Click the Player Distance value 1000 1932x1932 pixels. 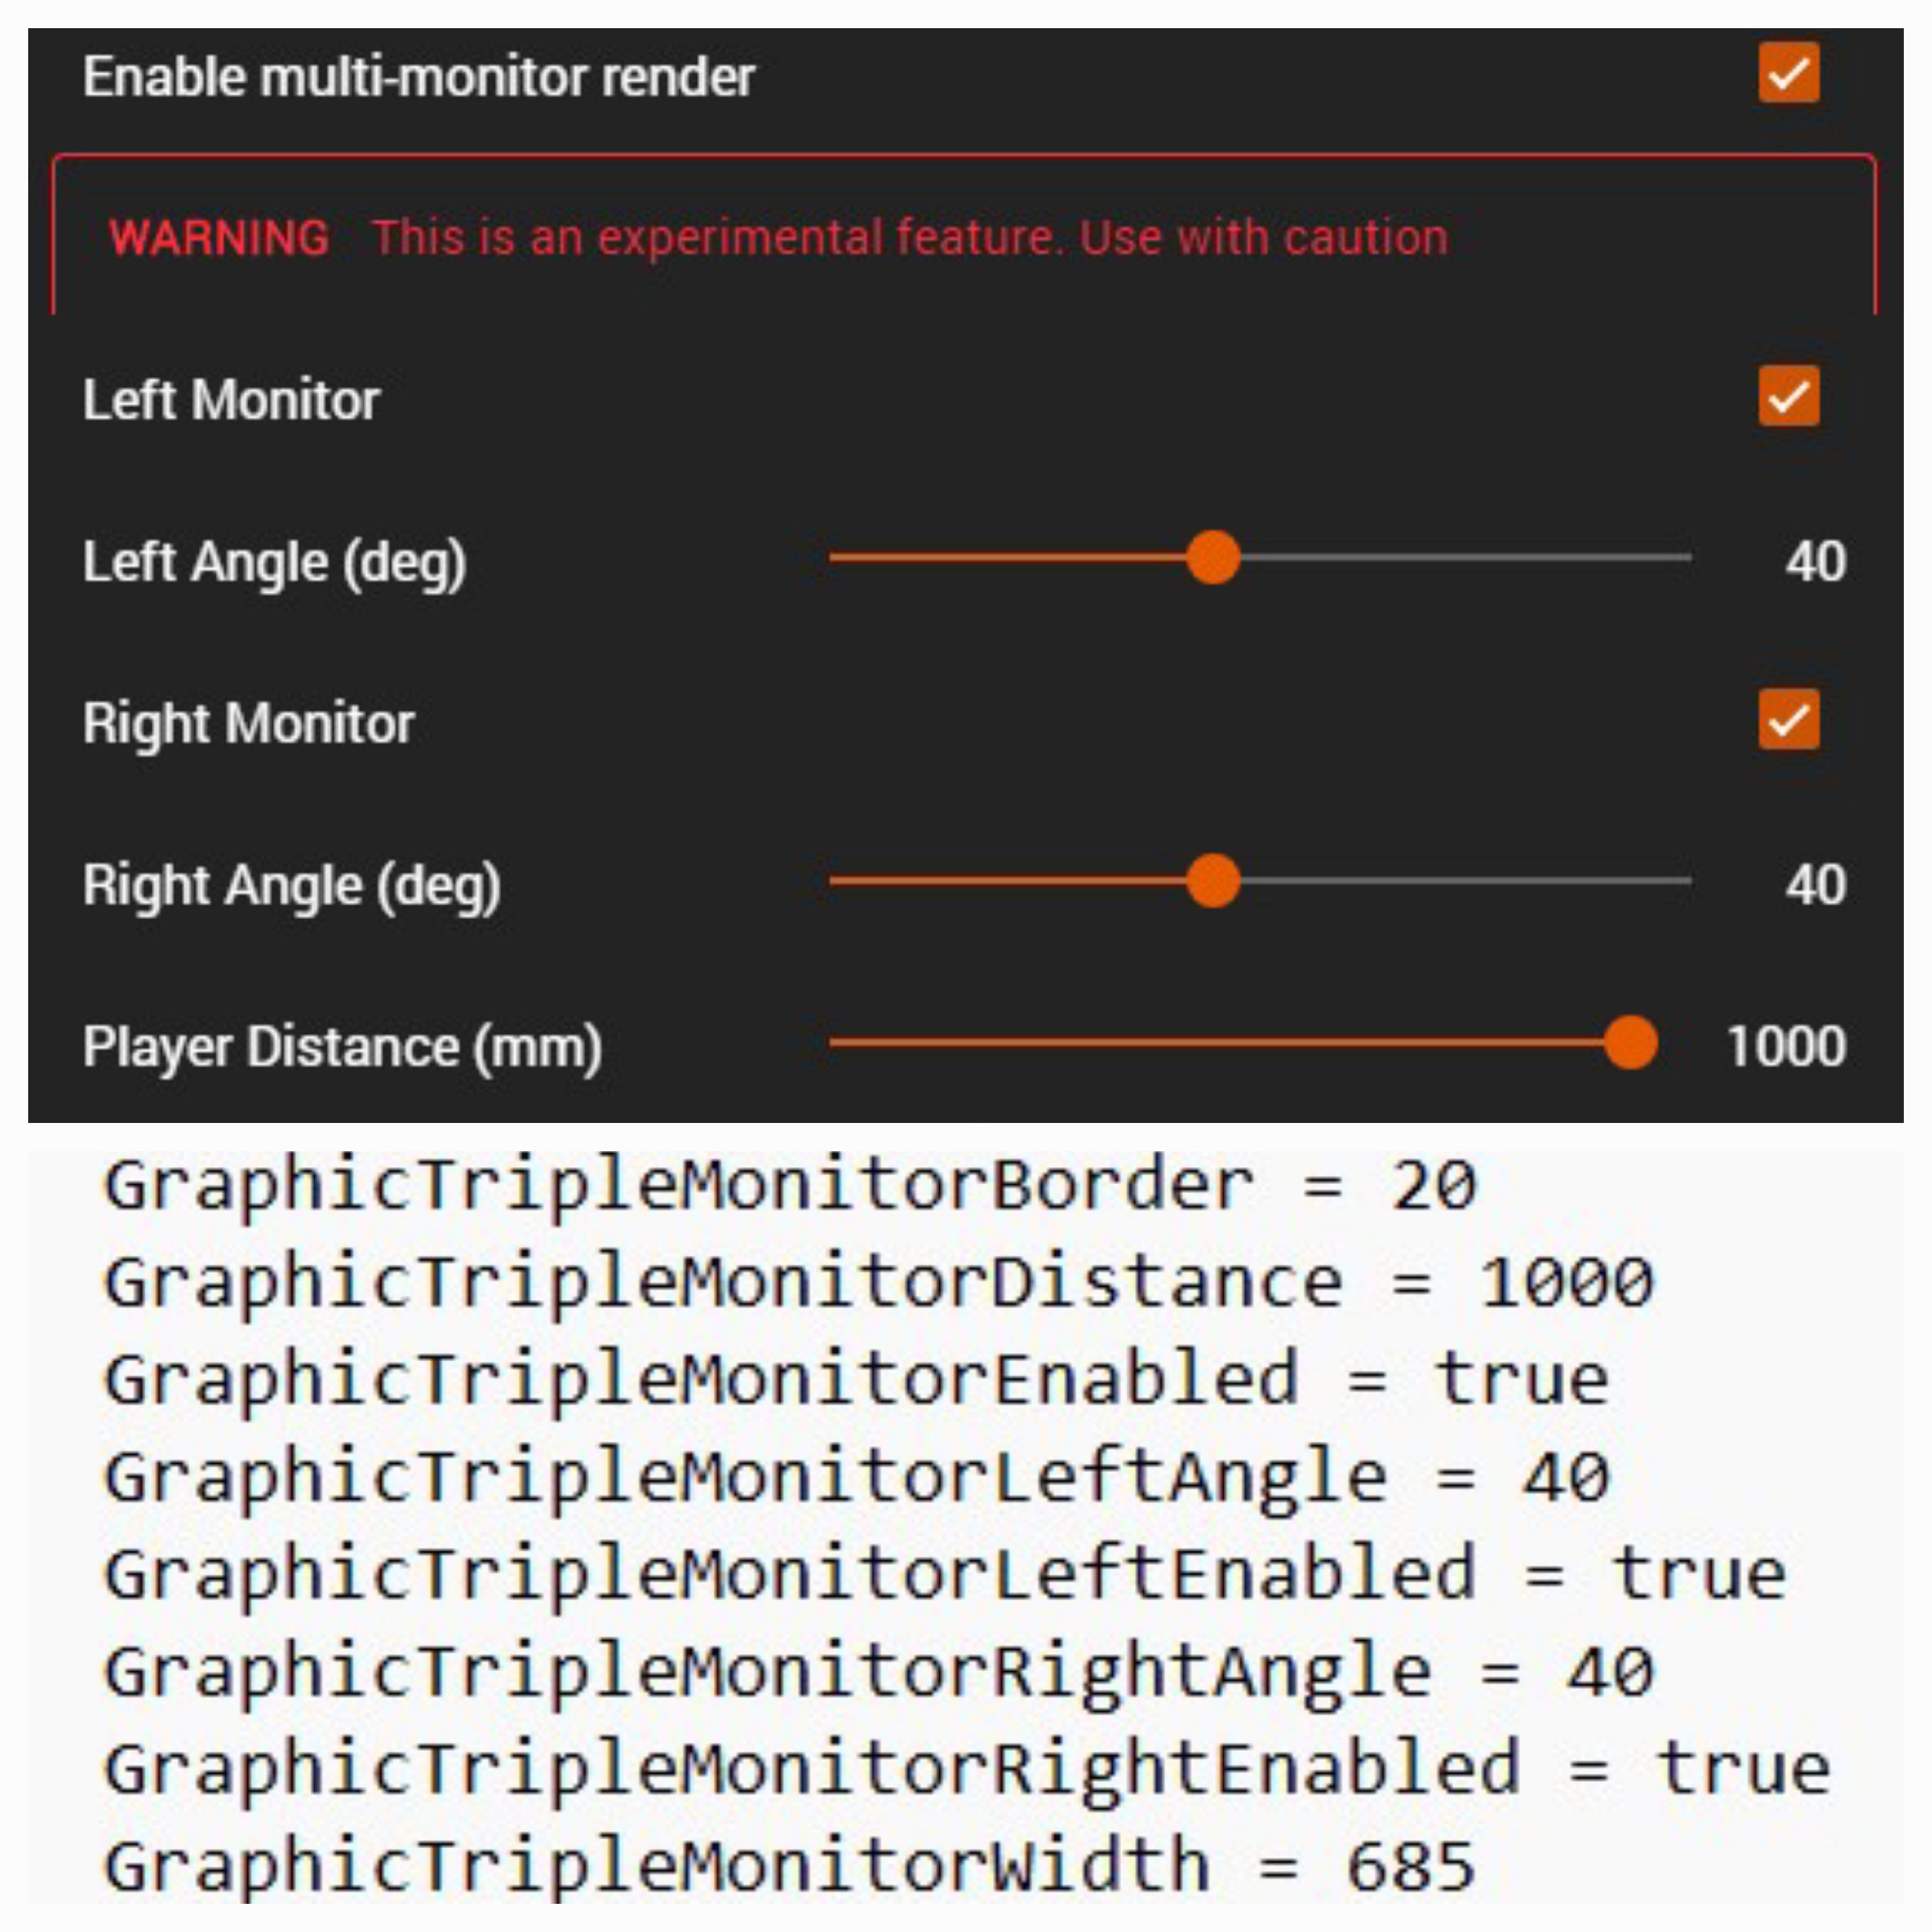pos(1786,1047)
